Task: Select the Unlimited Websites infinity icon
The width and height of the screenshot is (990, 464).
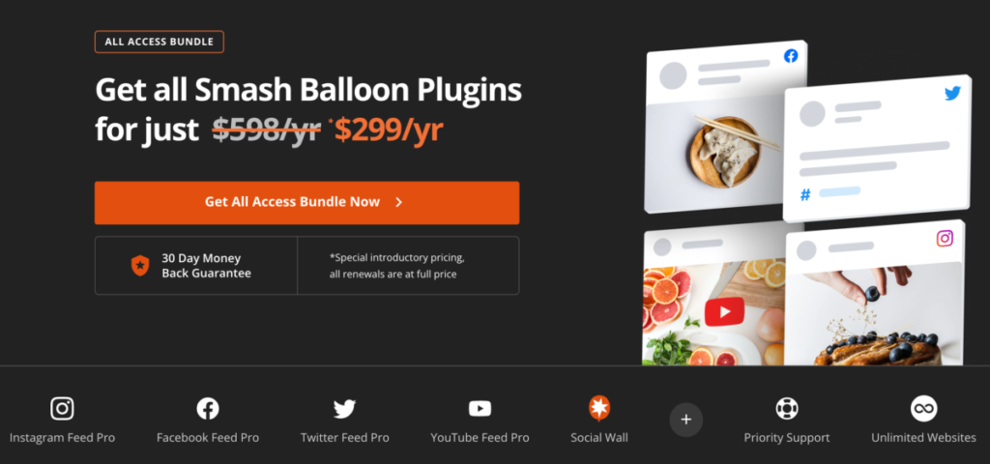Action: pos(923,409)
